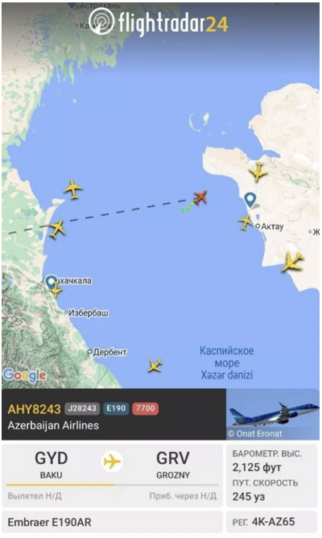322x538 pixels.
Task: Click the yellow plane at Makhachkala airport
Action: 56,292
